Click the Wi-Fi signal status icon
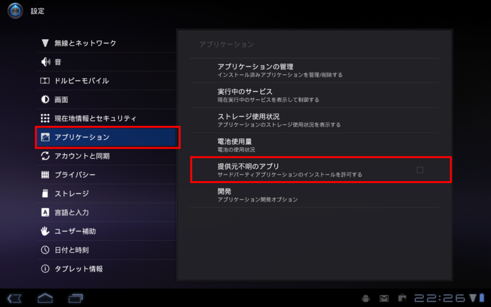Viewport: 491px width, 307px height. point(473,298)
